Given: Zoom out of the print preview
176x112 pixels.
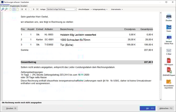Looking at the screenshot, I should pyautogui.click(x=3, y=9).
